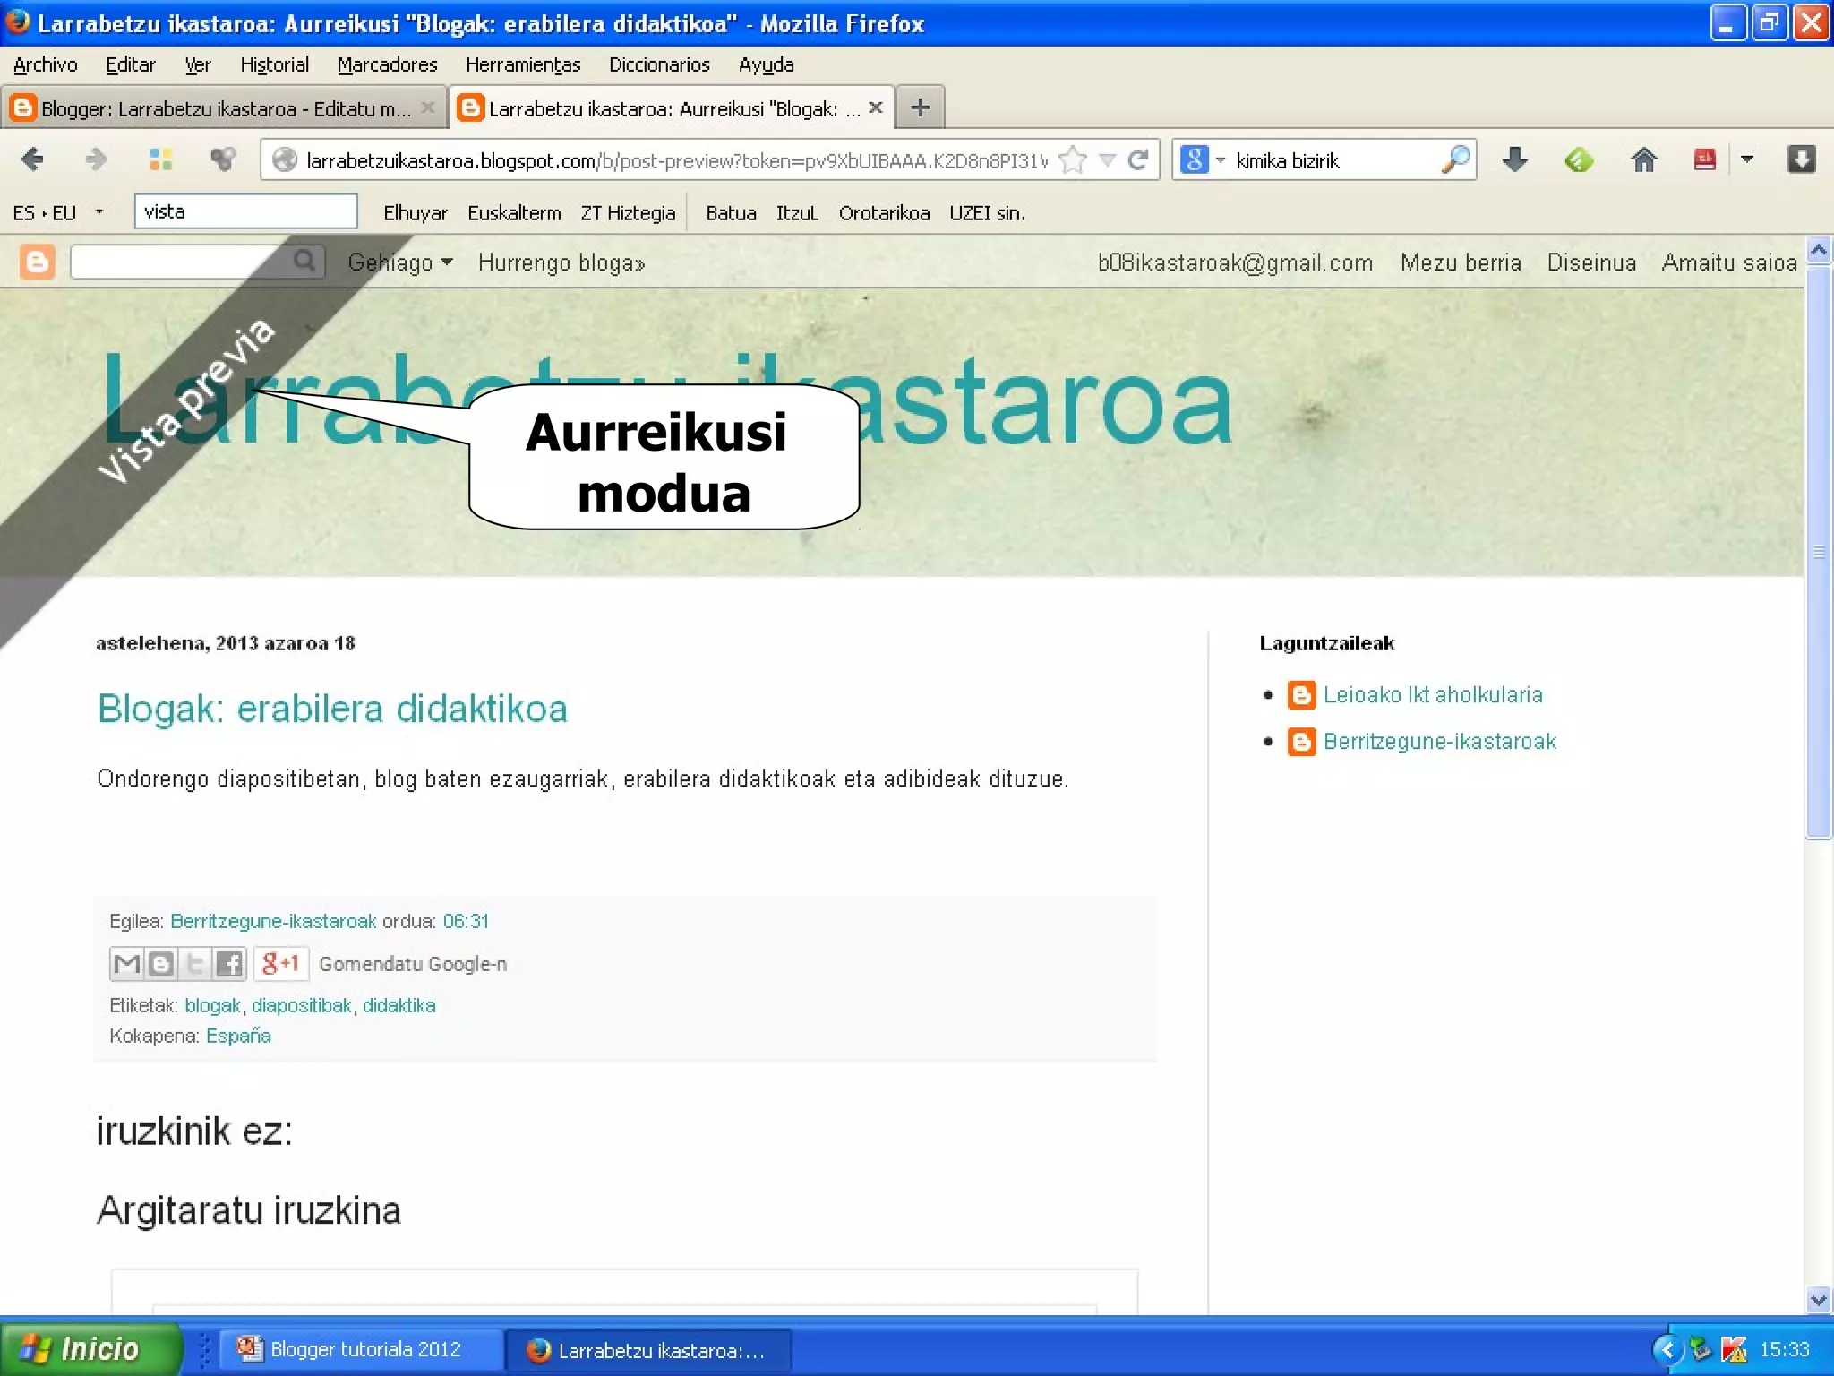Open the Marcadores menu
The image size is (1834, 1376).
(387, 64)
